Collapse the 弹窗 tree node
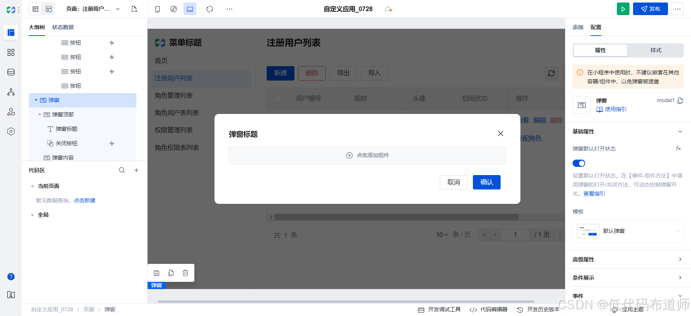This screenshot has height=316, width=691. point(36,100)
